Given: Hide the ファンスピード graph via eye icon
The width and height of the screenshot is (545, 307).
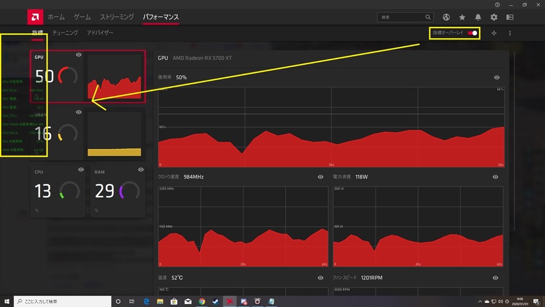Looking at the screenshot, I should point(496,278).
